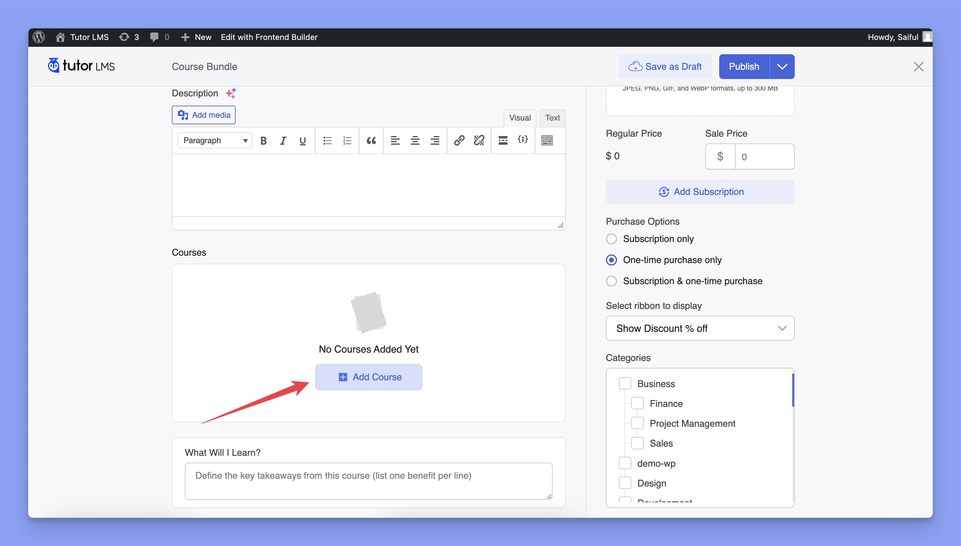Insert a bulleted list
The image size is (961, 546).
(328, 140)
